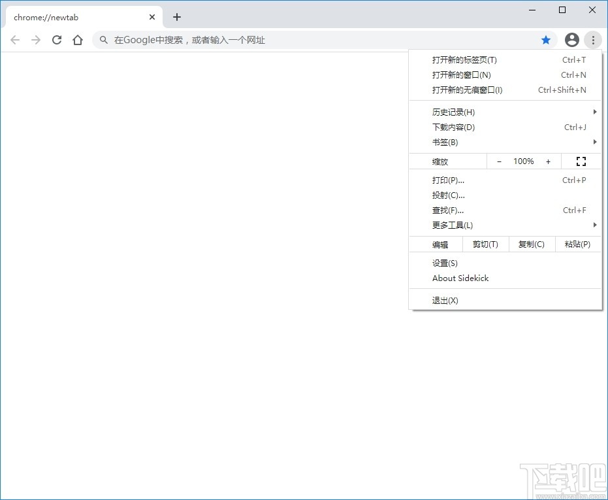Viewport: 608px width, 500px height.
Task: Expand the 历史记录 submenu arrow
Action: (x=595, y=112)
